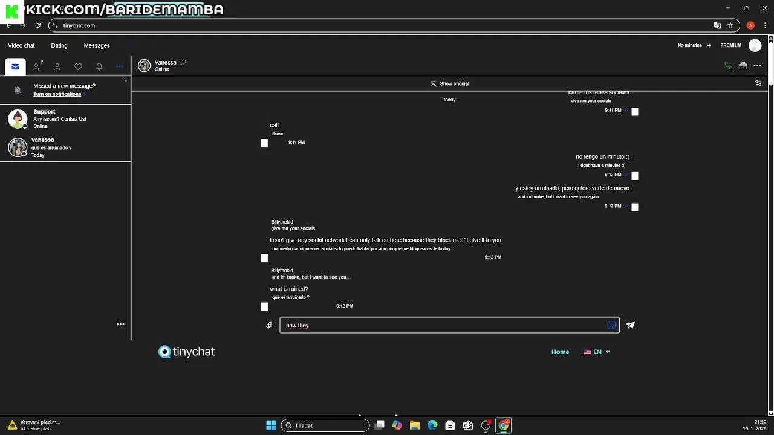Open the Copilot icon in taskbar
Image resolution: width=774 pixels, height=435 pixels.
click(397, 425)
